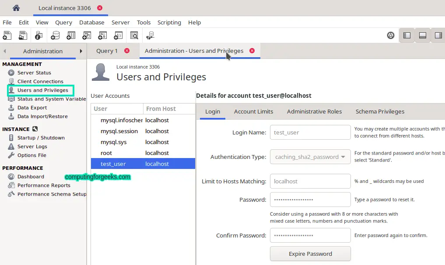Create new function toolbar icon

118,35
